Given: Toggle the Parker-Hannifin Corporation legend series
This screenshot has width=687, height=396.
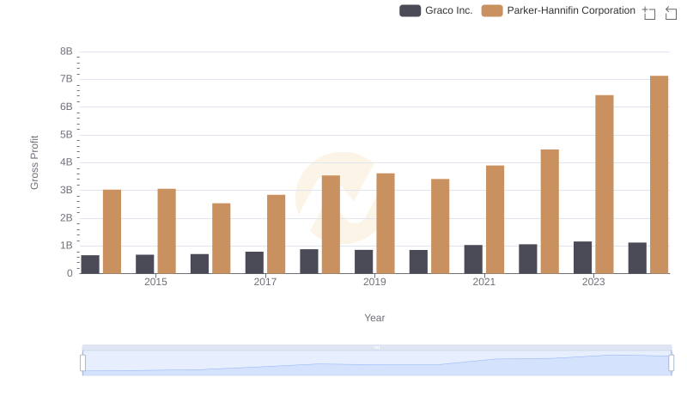Looking at the screenshot, I should (x=558, y=10).
